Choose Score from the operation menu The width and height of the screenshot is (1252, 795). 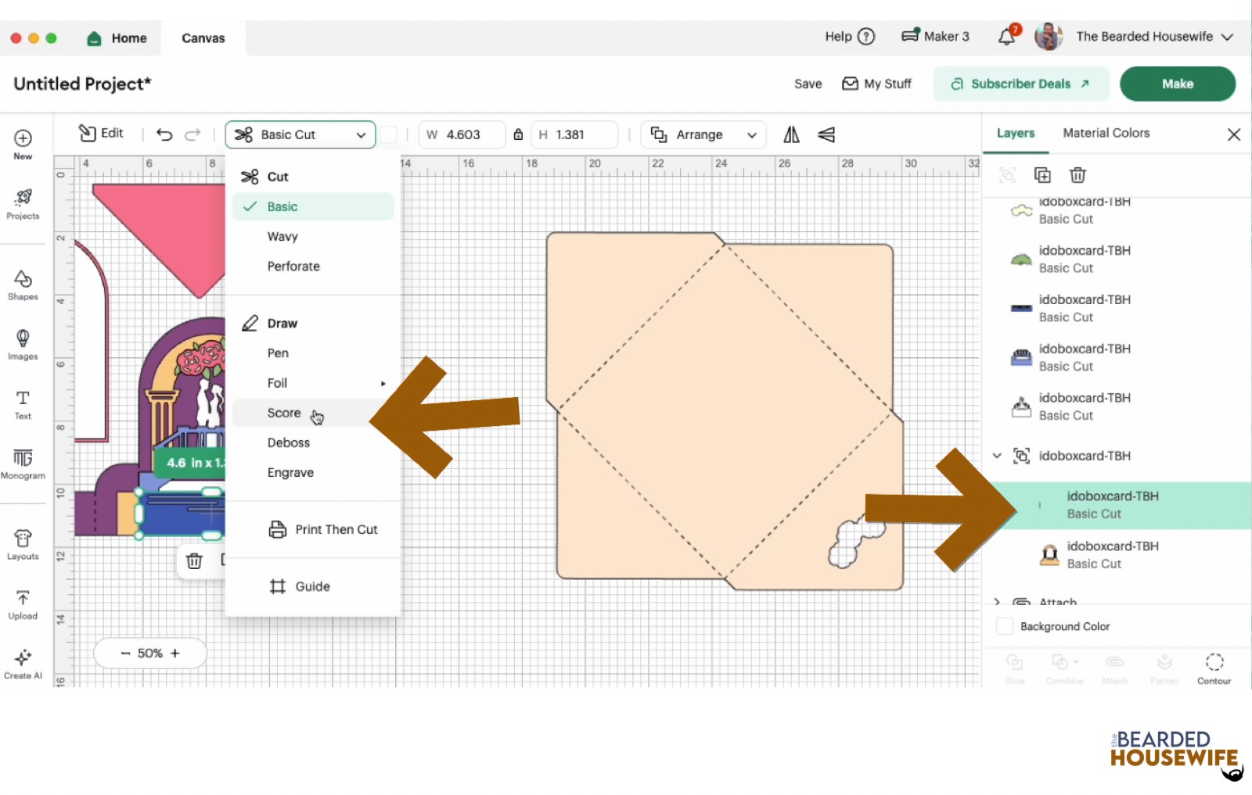coord(284,413)
